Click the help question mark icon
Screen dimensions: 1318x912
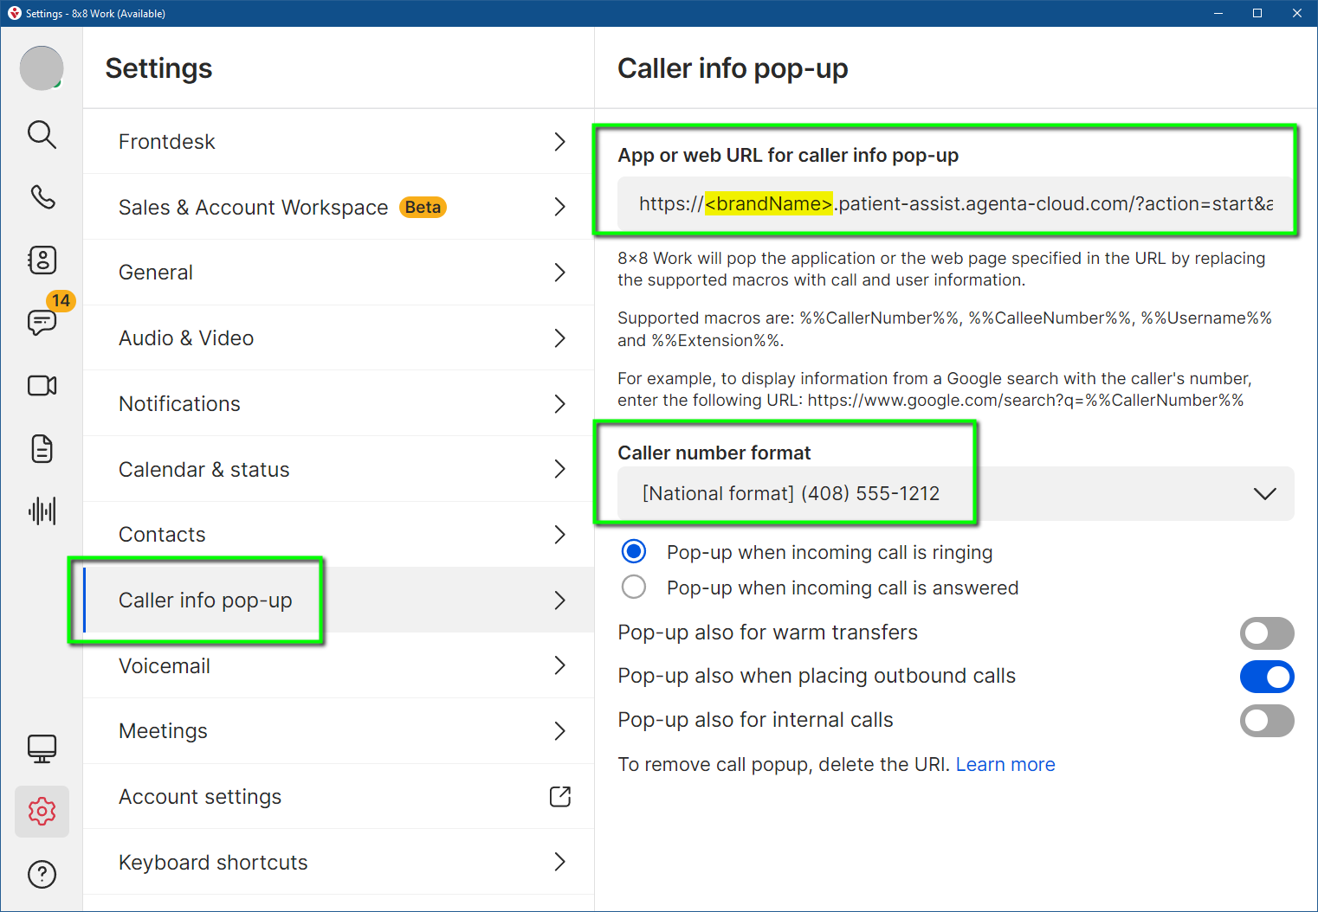click(x=42, y=874)
